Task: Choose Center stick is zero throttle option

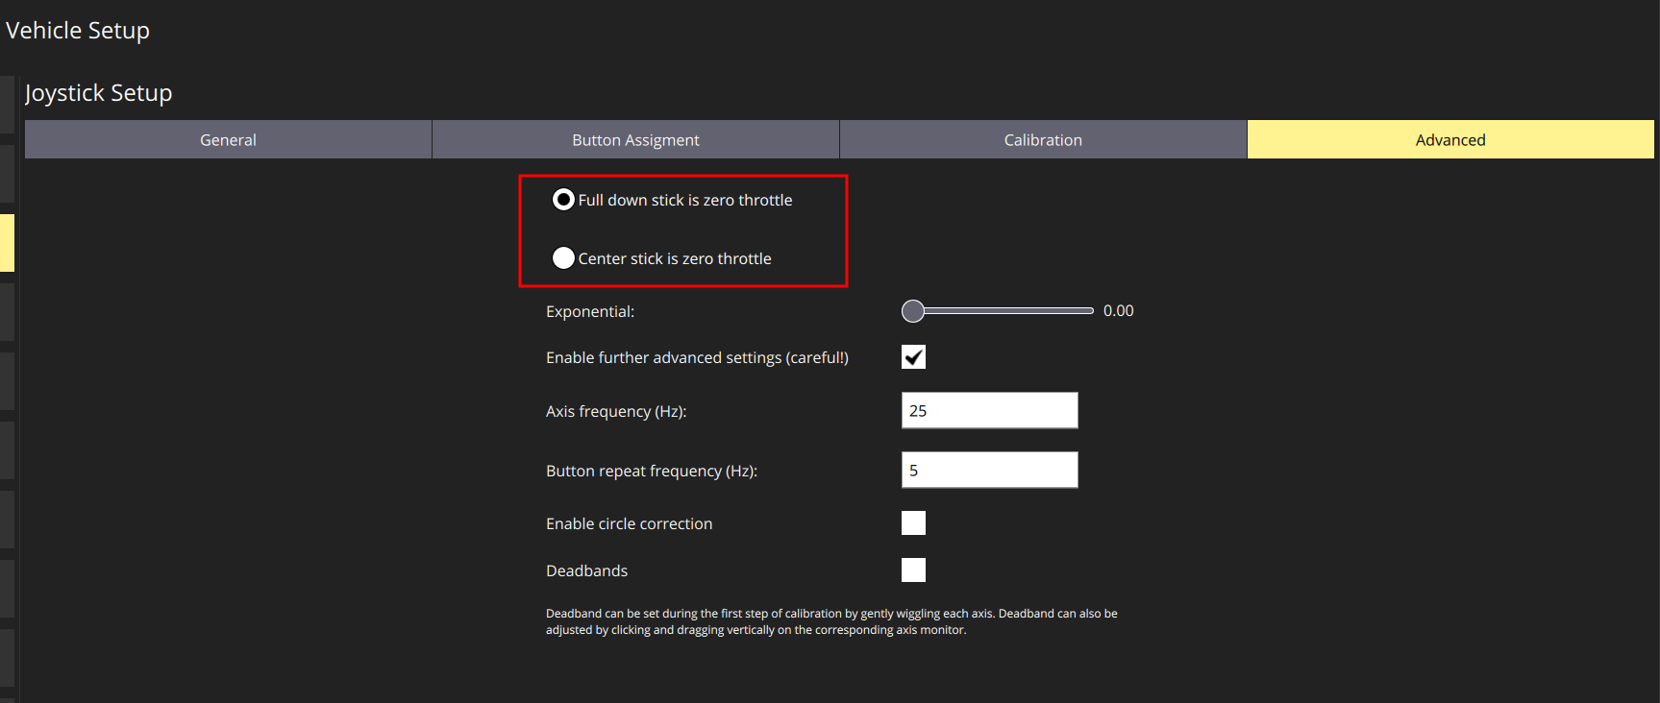Action: pos(563,258)
